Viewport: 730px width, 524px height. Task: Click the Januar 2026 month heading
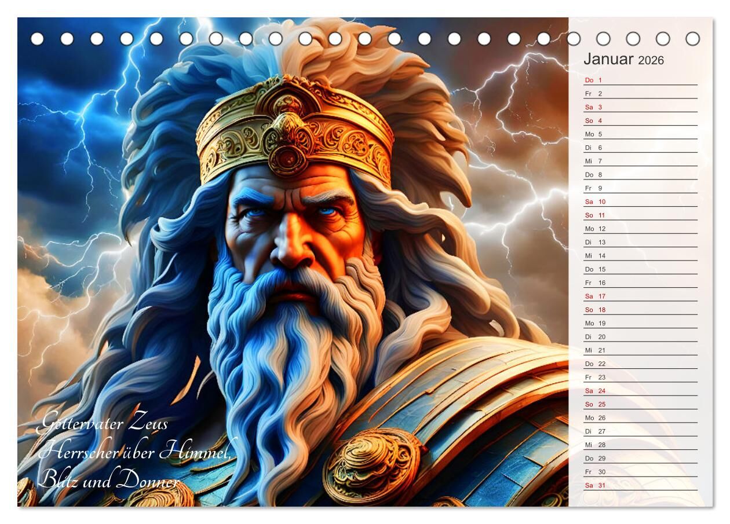coord(623,60)
